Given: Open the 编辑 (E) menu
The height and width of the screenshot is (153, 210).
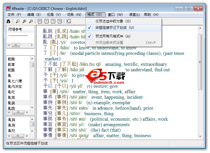Looking at the screenshot, I should pos(34,14).
